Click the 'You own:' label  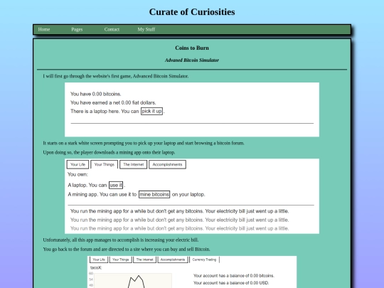78,174
